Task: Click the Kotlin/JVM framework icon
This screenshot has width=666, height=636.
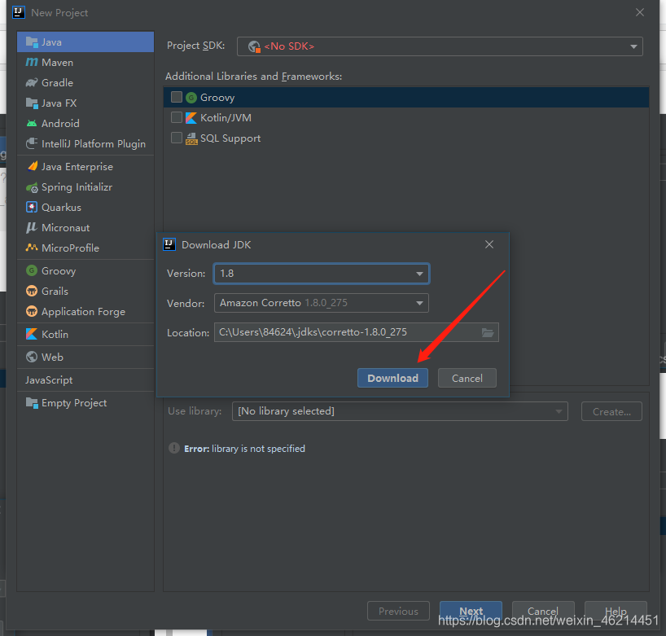Action: pyautogui.click(x=191, y=118)
